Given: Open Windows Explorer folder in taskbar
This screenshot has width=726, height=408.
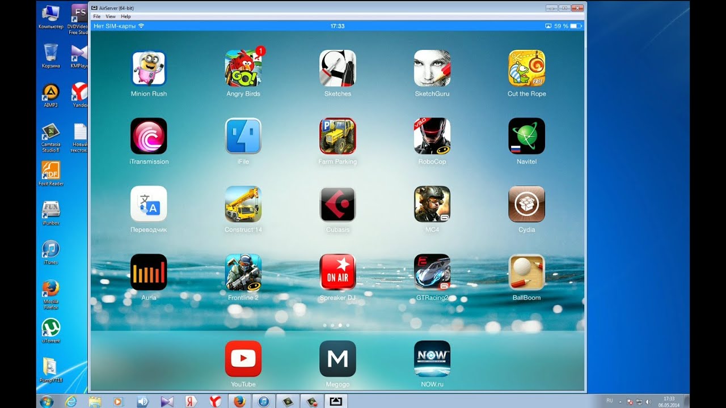Looking at the screenshot, I should tap(94, 401).
